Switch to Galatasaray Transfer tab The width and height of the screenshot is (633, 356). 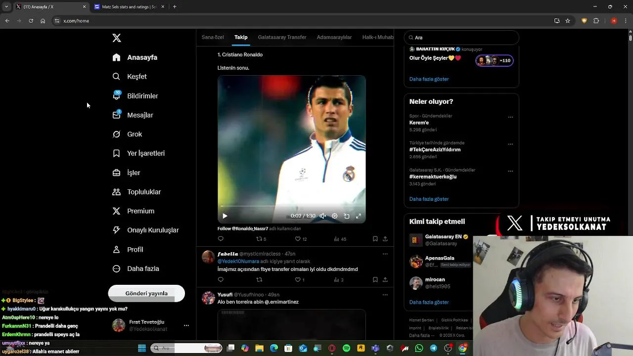282,37
